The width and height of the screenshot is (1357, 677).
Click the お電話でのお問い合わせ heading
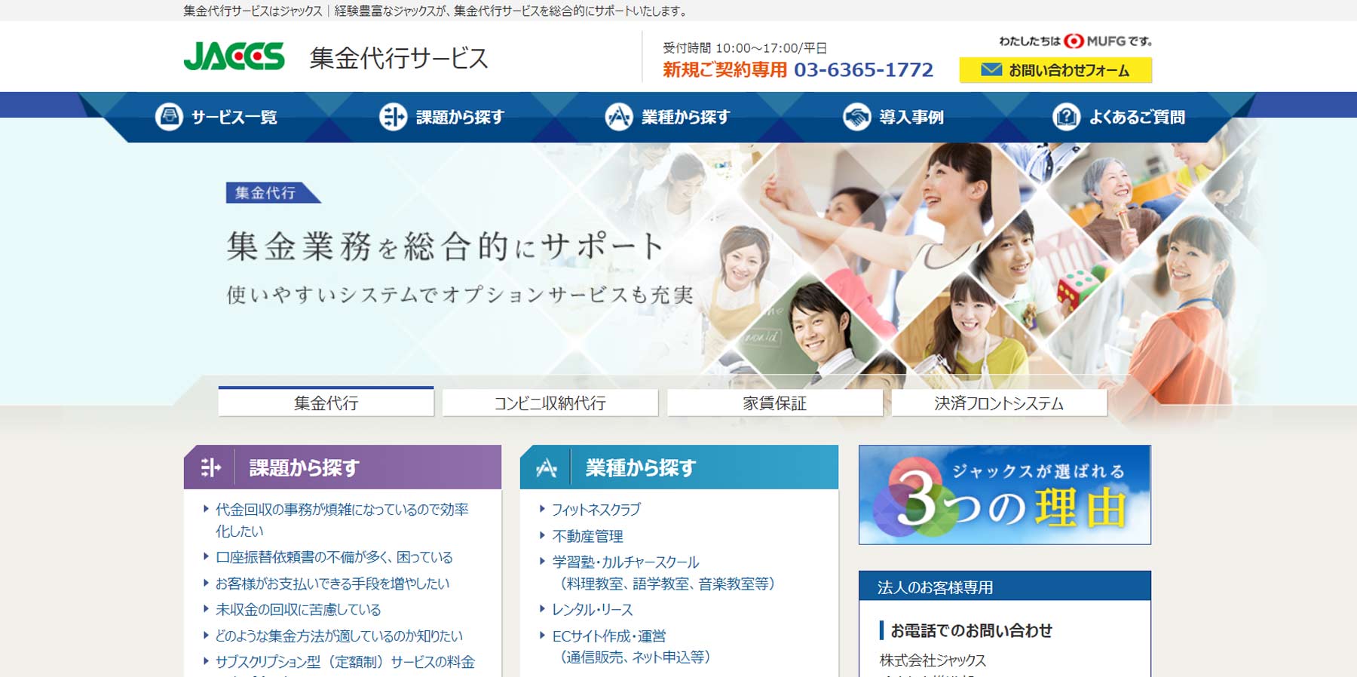pos(971,630)
